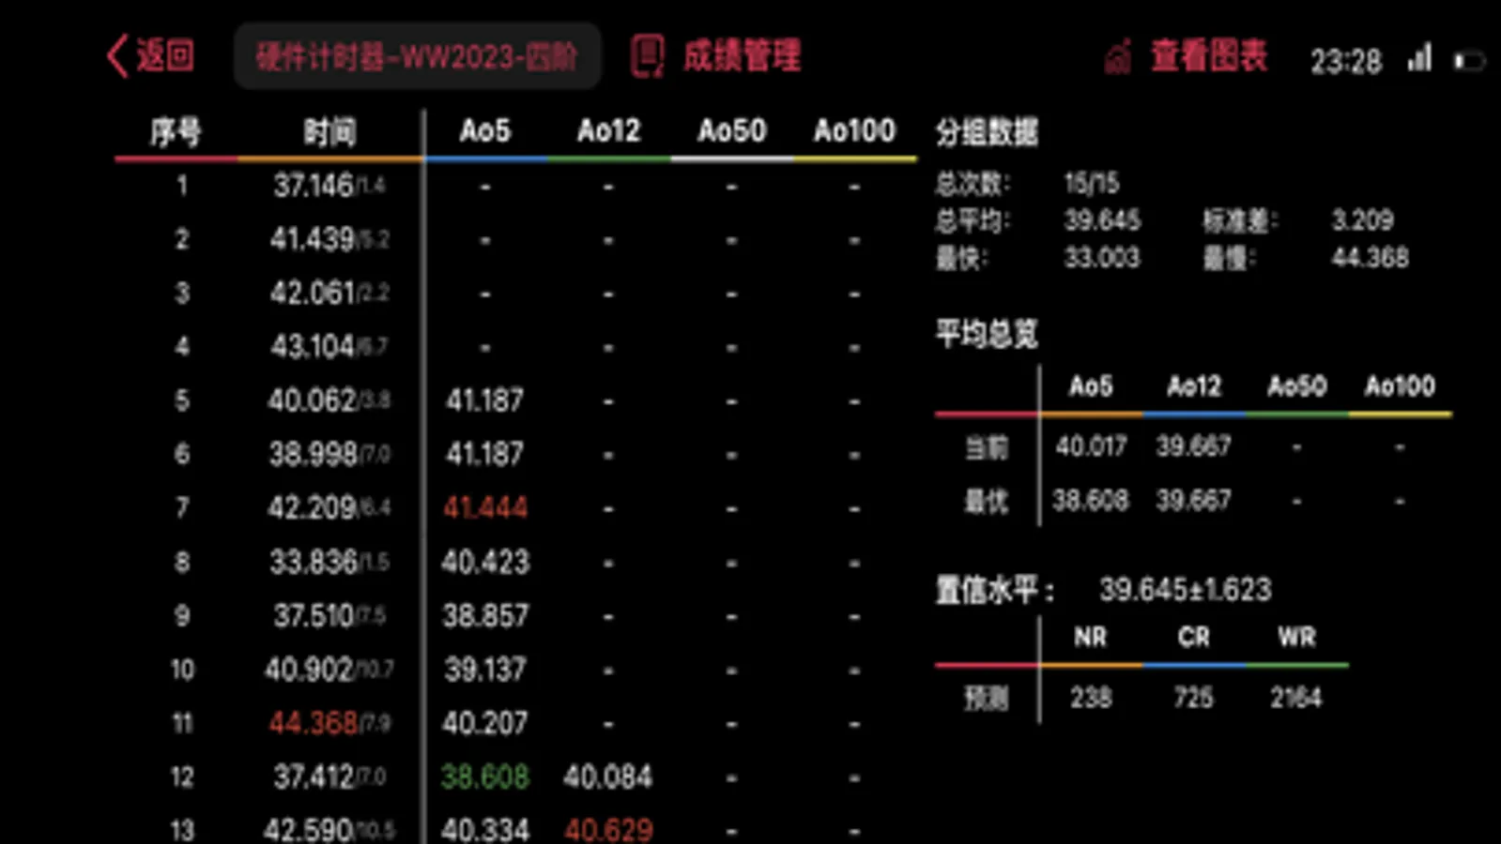
Task: Open solve 8 time 33.836
Action: point(314,562)
